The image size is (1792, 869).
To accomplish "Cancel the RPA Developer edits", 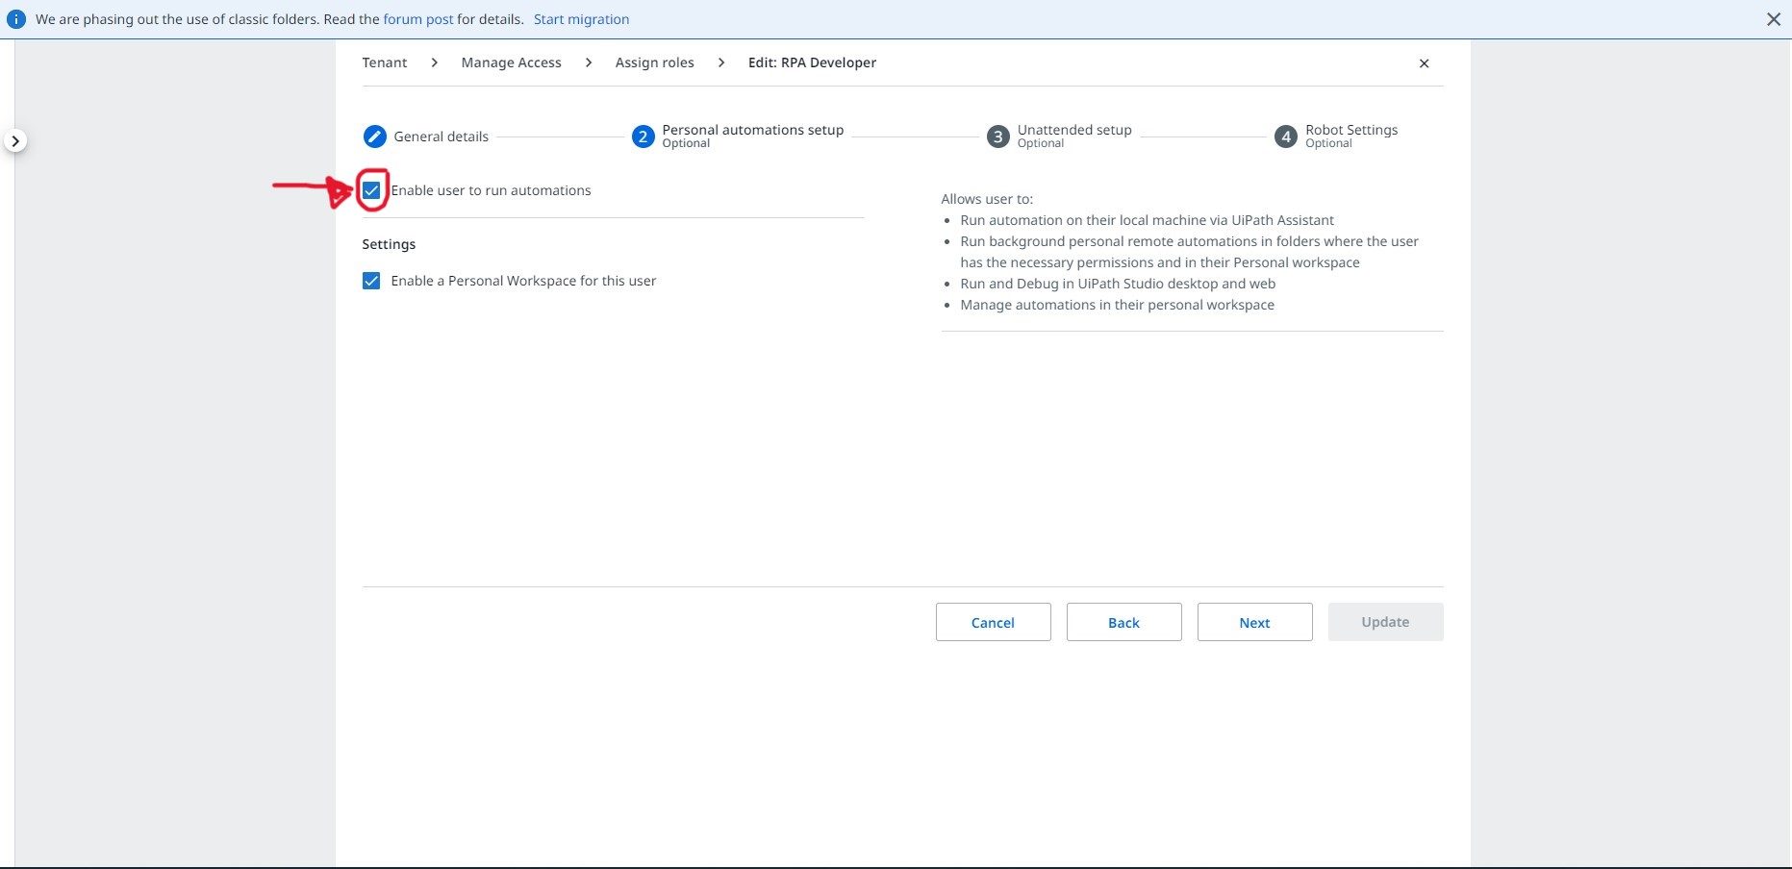I will tap(993, 622).
